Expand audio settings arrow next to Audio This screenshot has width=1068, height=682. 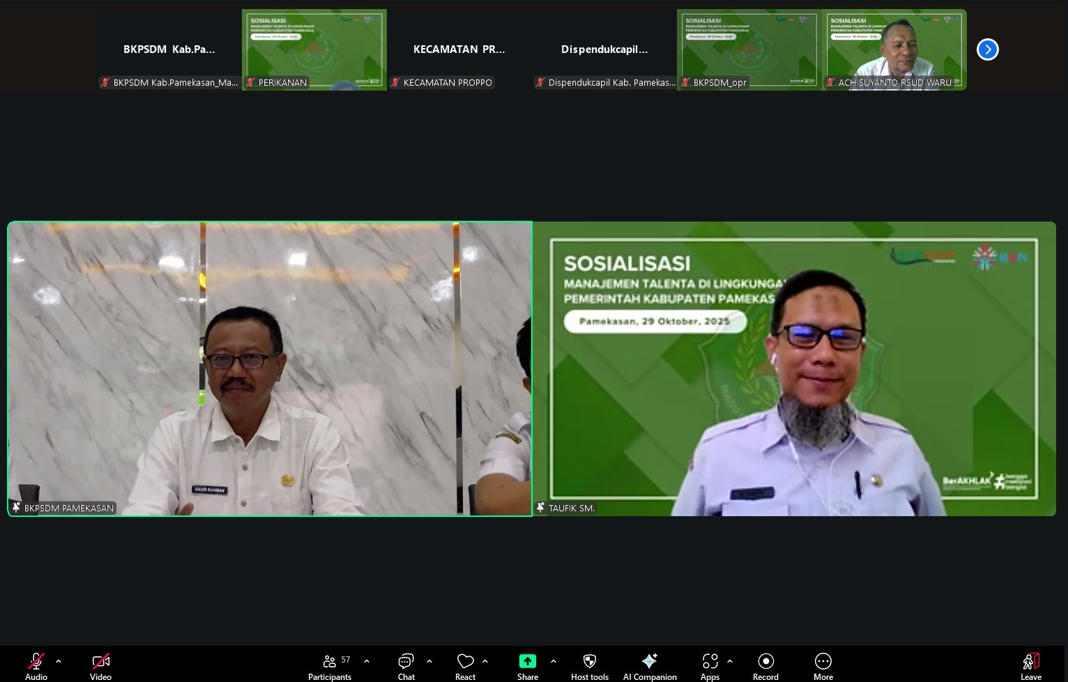tap(59, 661)
